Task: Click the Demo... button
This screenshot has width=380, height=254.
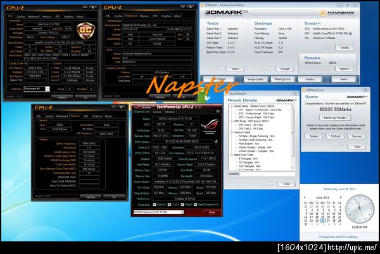Action: [345, 79]
